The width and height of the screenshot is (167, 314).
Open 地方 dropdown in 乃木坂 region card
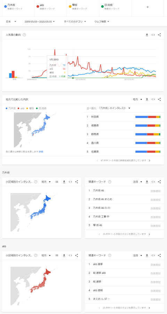pos(46,182)
